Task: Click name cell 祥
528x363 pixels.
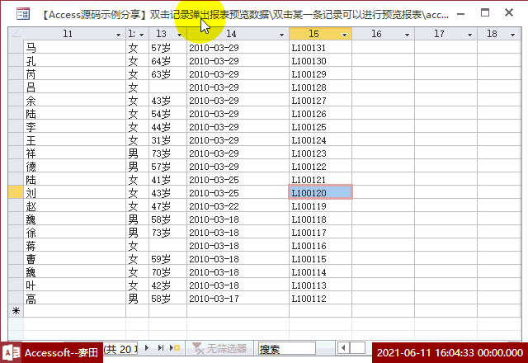Action: [x=74, y=153]
